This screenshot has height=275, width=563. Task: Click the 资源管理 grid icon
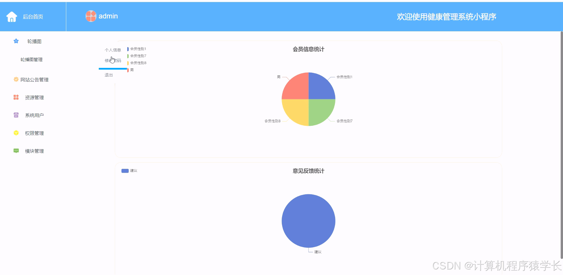click(16, 97)
